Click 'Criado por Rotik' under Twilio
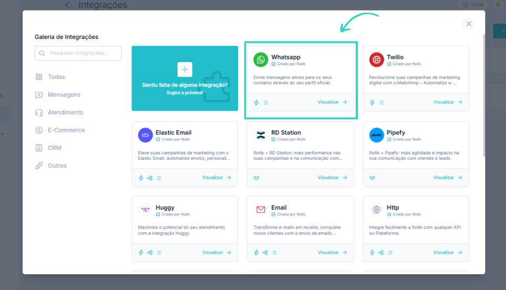506x290 pixels. 407,64
